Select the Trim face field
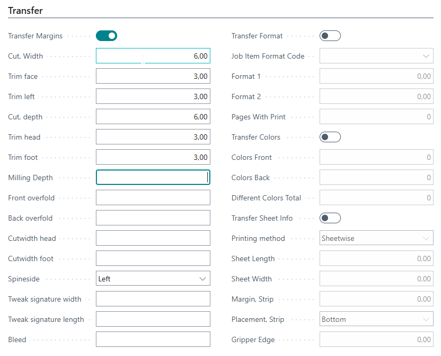This screenshot has height=356, width=441. coord(153,76)
